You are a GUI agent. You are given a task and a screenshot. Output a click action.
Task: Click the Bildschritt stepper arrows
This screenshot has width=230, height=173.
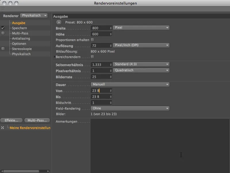pyautogui.click(x=111, y=103)
